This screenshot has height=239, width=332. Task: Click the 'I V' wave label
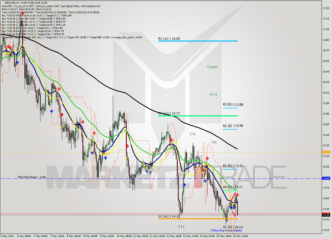tap(193, 134)
